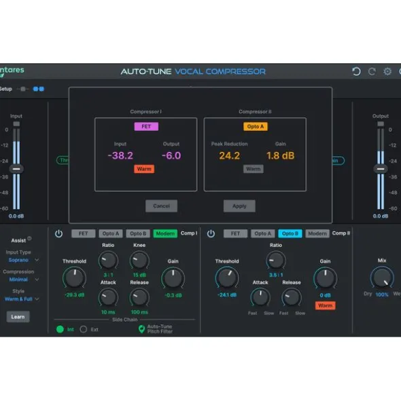Click Comp II Ratio knob

[x=276, y=260]
